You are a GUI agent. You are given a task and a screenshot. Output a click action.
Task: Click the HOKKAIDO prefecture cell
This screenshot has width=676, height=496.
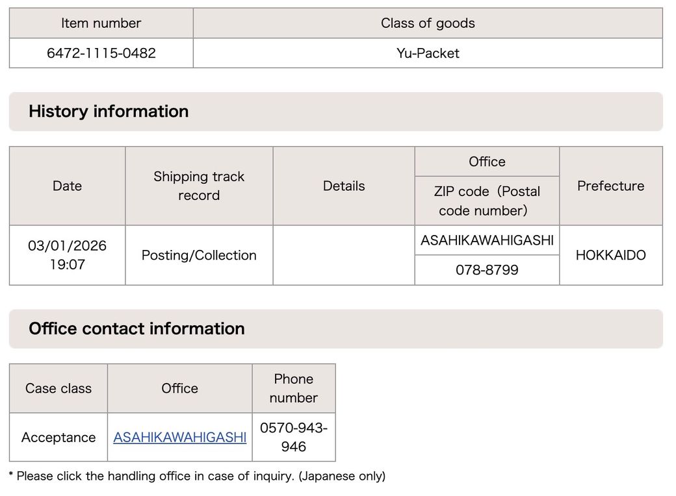(610, 255)
